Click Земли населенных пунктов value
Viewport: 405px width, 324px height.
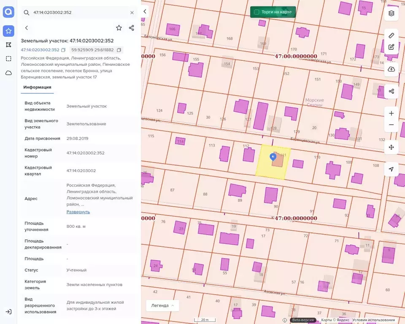pyautogui.click(x=94, y=285)
